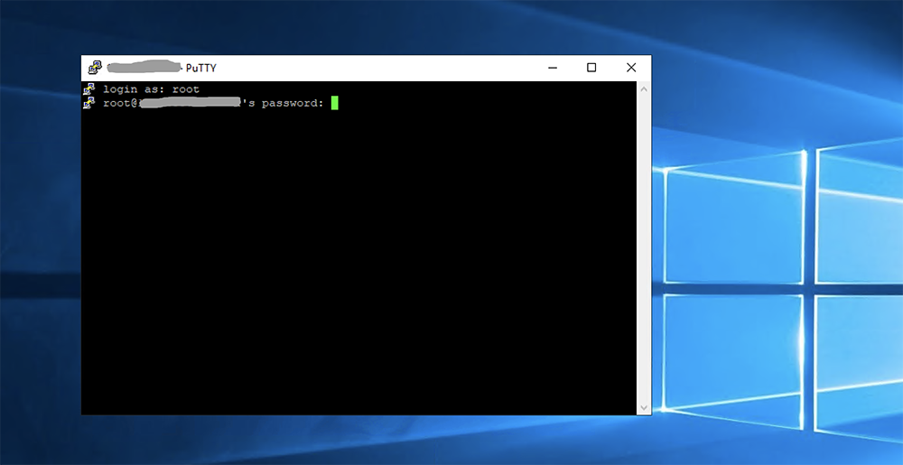Click PuTTY icon beside login line
The height and width of the screenshot is (465, 903).
point(88,88)
